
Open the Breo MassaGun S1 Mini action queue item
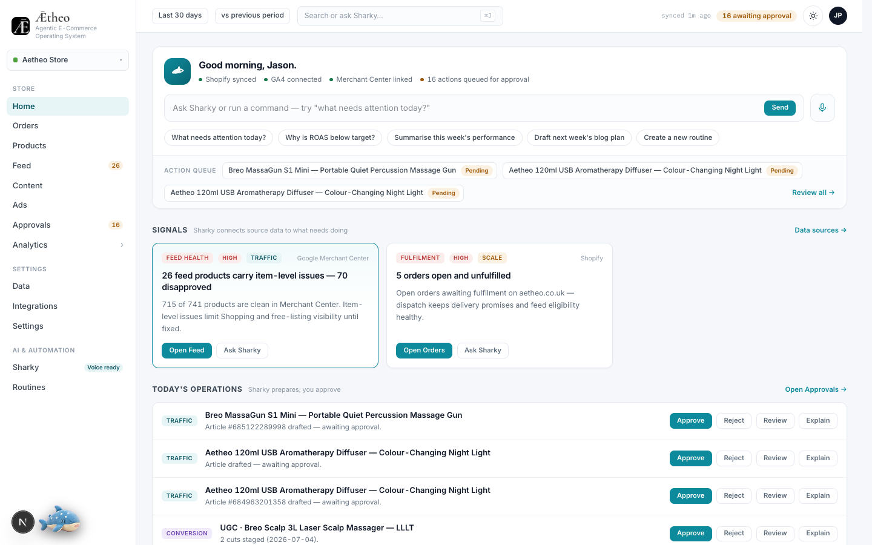click(360, 171)
